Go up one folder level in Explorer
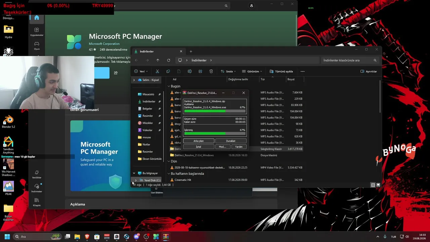Viewport: 430px width, 242px height. pyautogui.click(x=158, y=60)
